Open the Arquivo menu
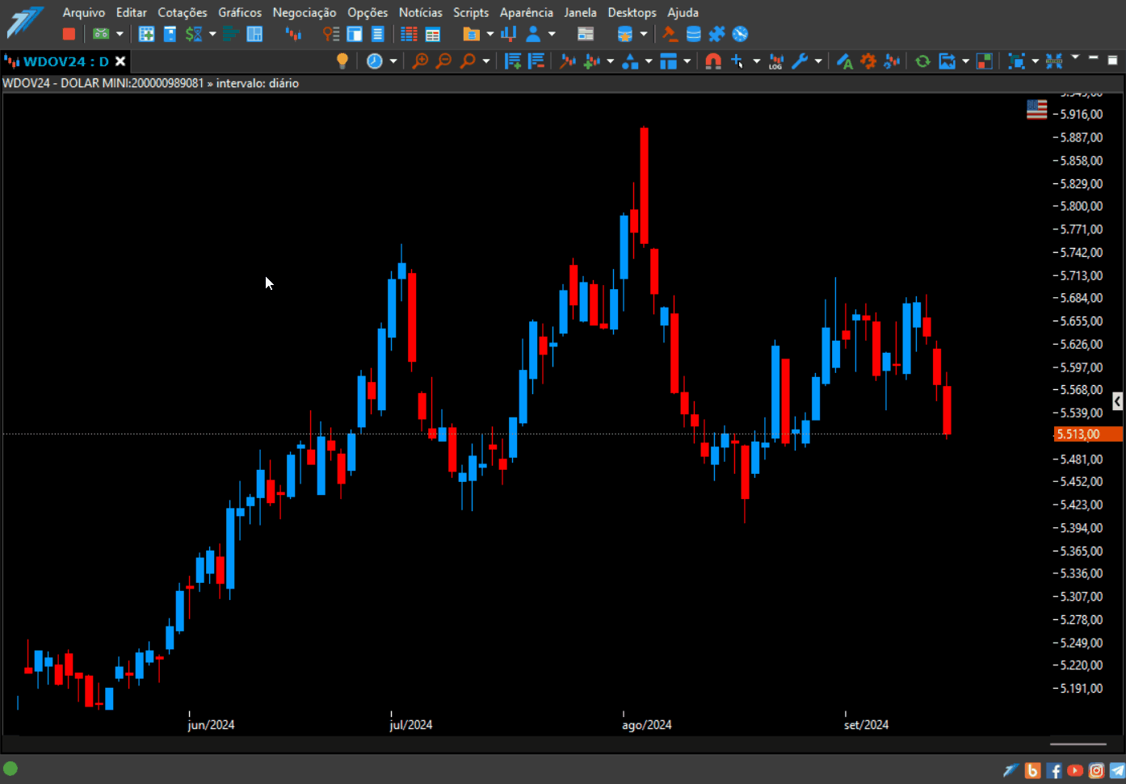 tap(84, 12)
